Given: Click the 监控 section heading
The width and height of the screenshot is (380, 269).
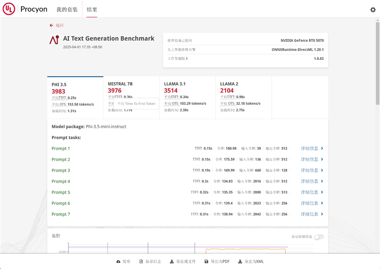Looking at the screenshot, I should (x=56, y=236).
